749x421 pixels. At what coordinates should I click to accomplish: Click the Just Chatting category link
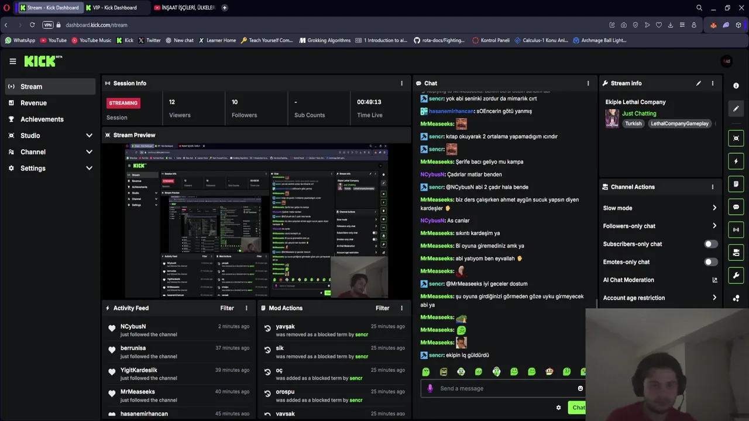639,113
